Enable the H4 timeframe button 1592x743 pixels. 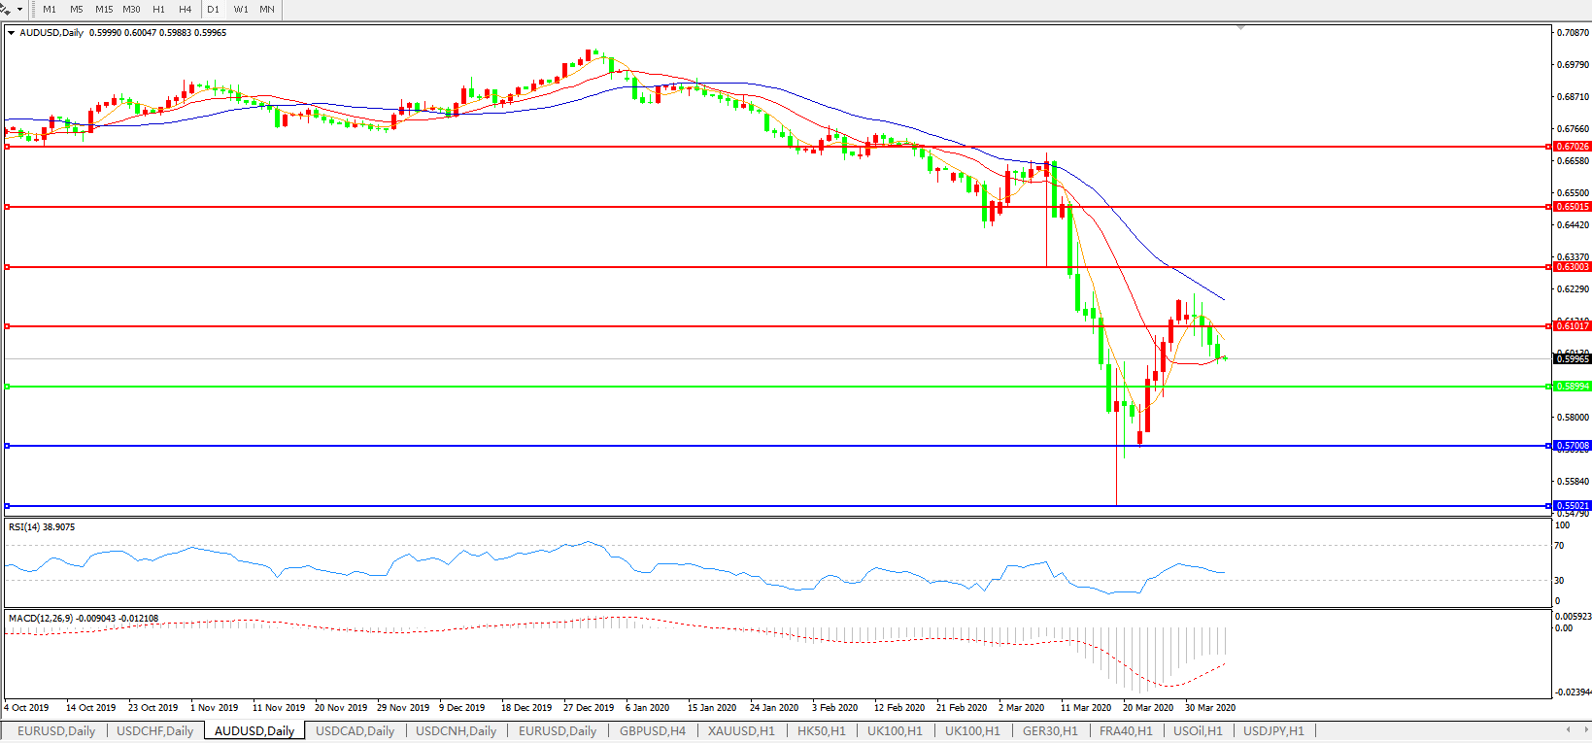(x=185, y=10)
